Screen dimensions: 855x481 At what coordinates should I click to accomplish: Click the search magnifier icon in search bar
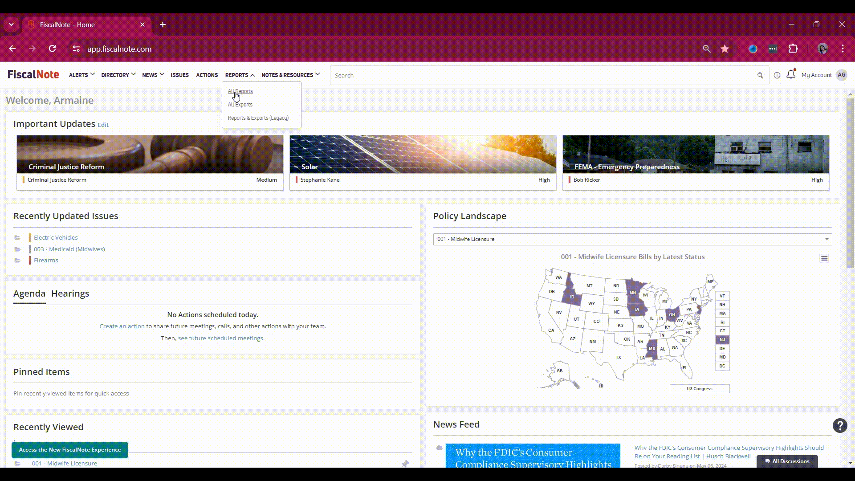click(760, 75)
